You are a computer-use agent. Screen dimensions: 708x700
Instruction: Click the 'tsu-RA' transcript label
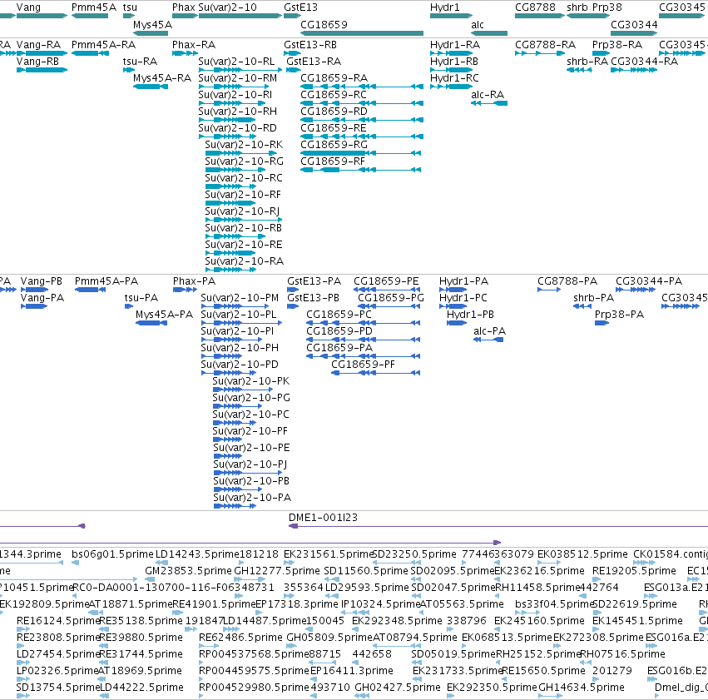[140, 62]
